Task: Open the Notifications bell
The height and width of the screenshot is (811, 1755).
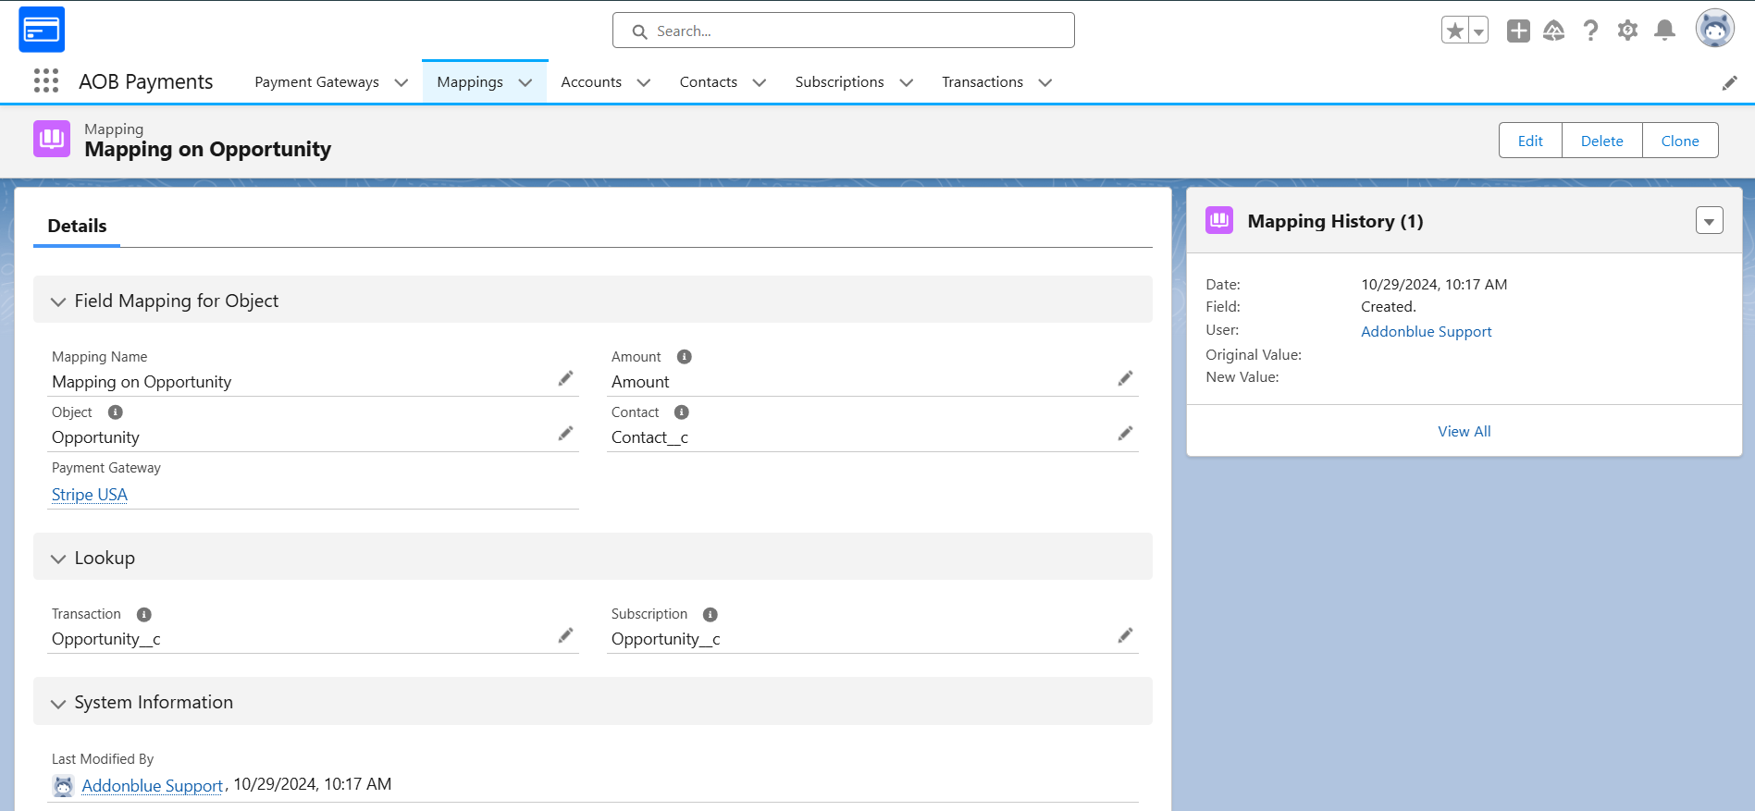Action: (x=1664, y=31)
